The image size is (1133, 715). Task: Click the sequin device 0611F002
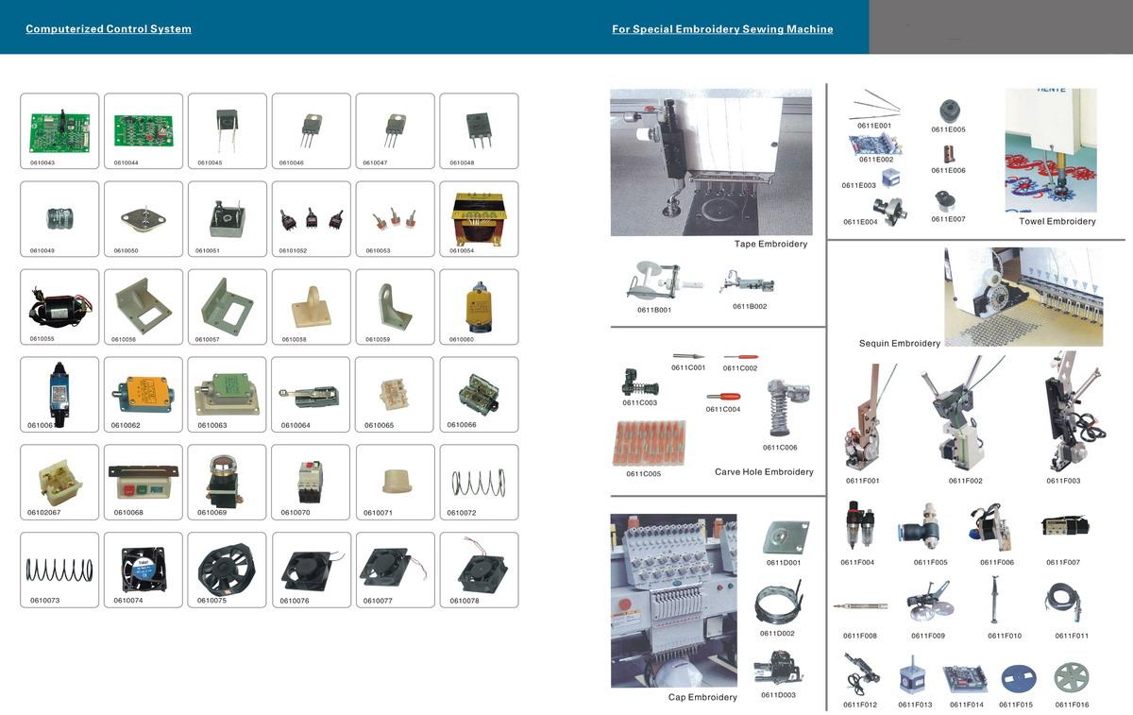[x=961, y=414]
